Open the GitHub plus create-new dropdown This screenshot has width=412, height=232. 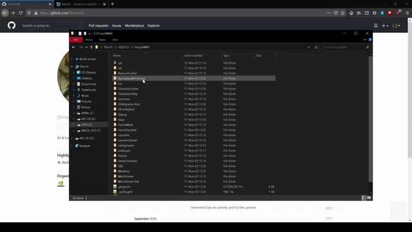click(x=385, y=26)
